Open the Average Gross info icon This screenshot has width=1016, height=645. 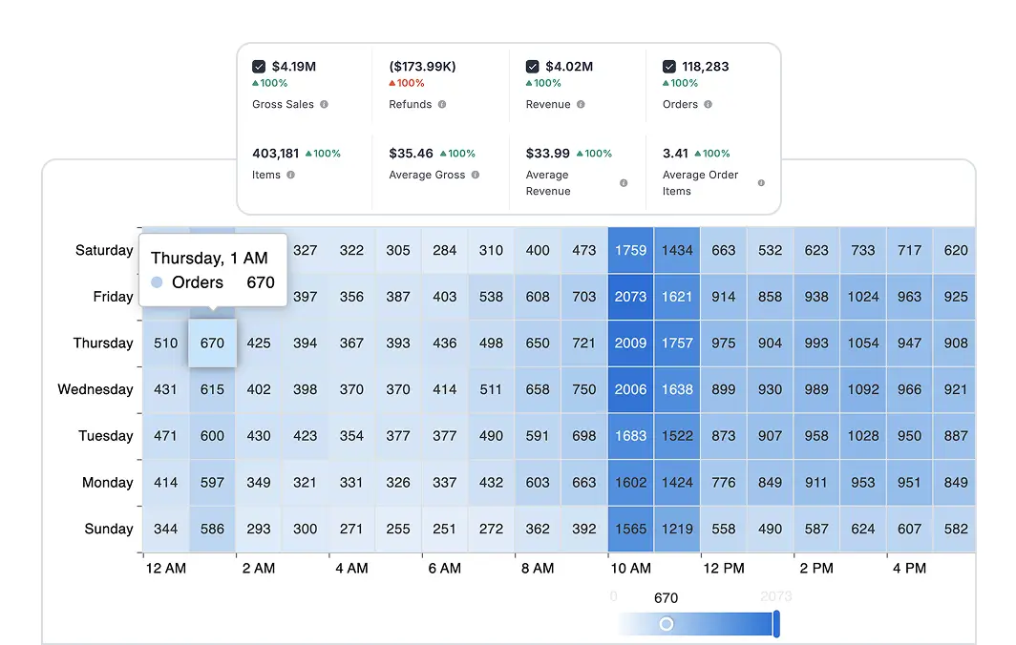pyautogui.click(x=476, y=174)
